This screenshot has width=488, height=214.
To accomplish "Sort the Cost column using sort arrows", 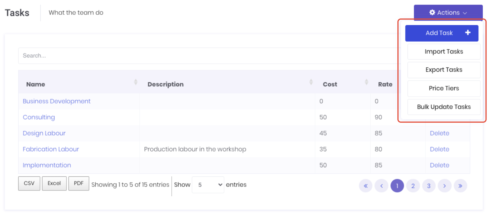I will pos(366,82).
